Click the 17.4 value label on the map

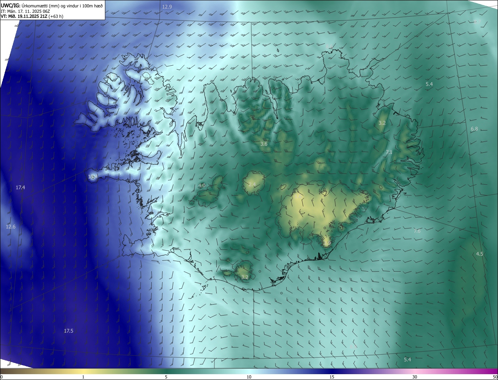20,187
